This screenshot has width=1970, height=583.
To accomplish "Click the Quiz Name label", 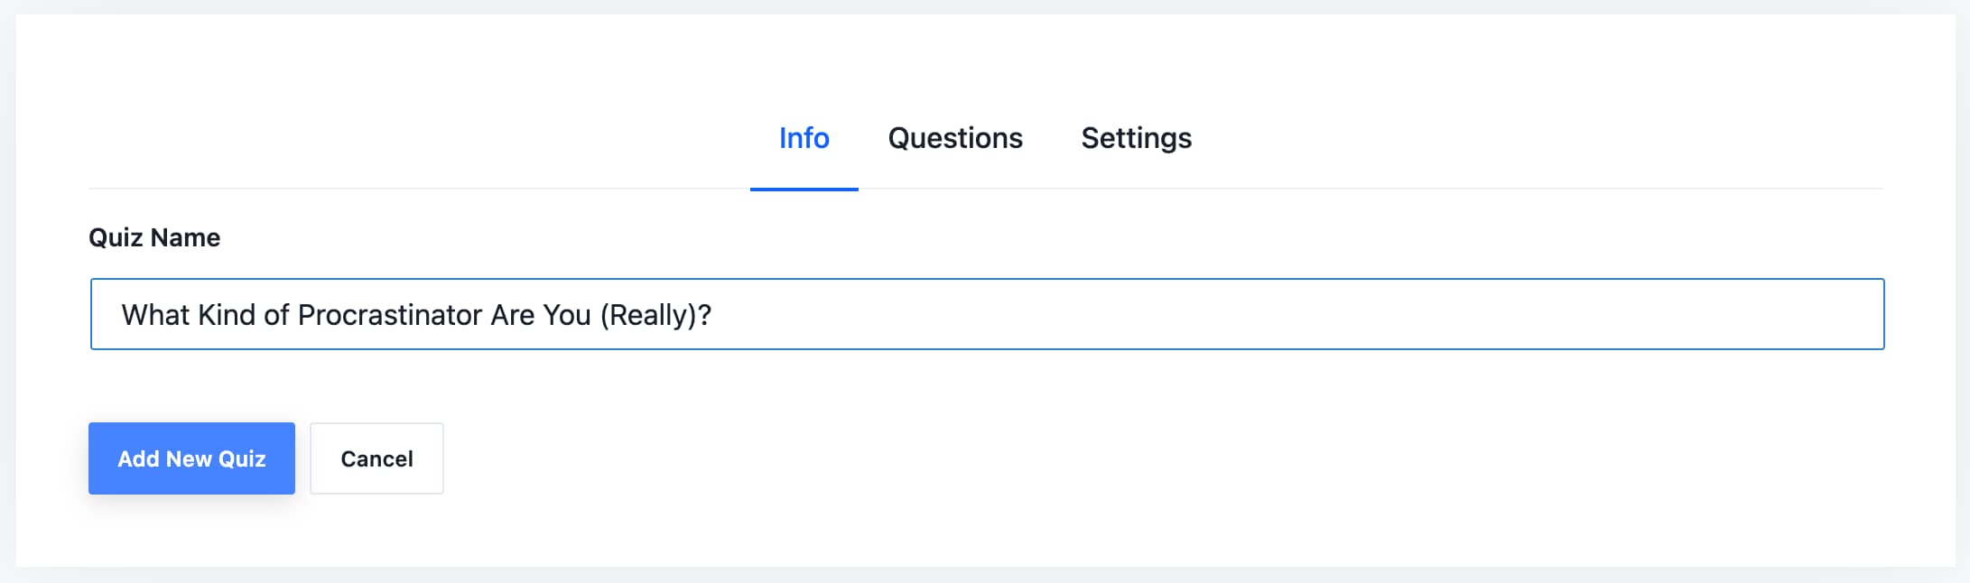I will click(x=154, y=237).
